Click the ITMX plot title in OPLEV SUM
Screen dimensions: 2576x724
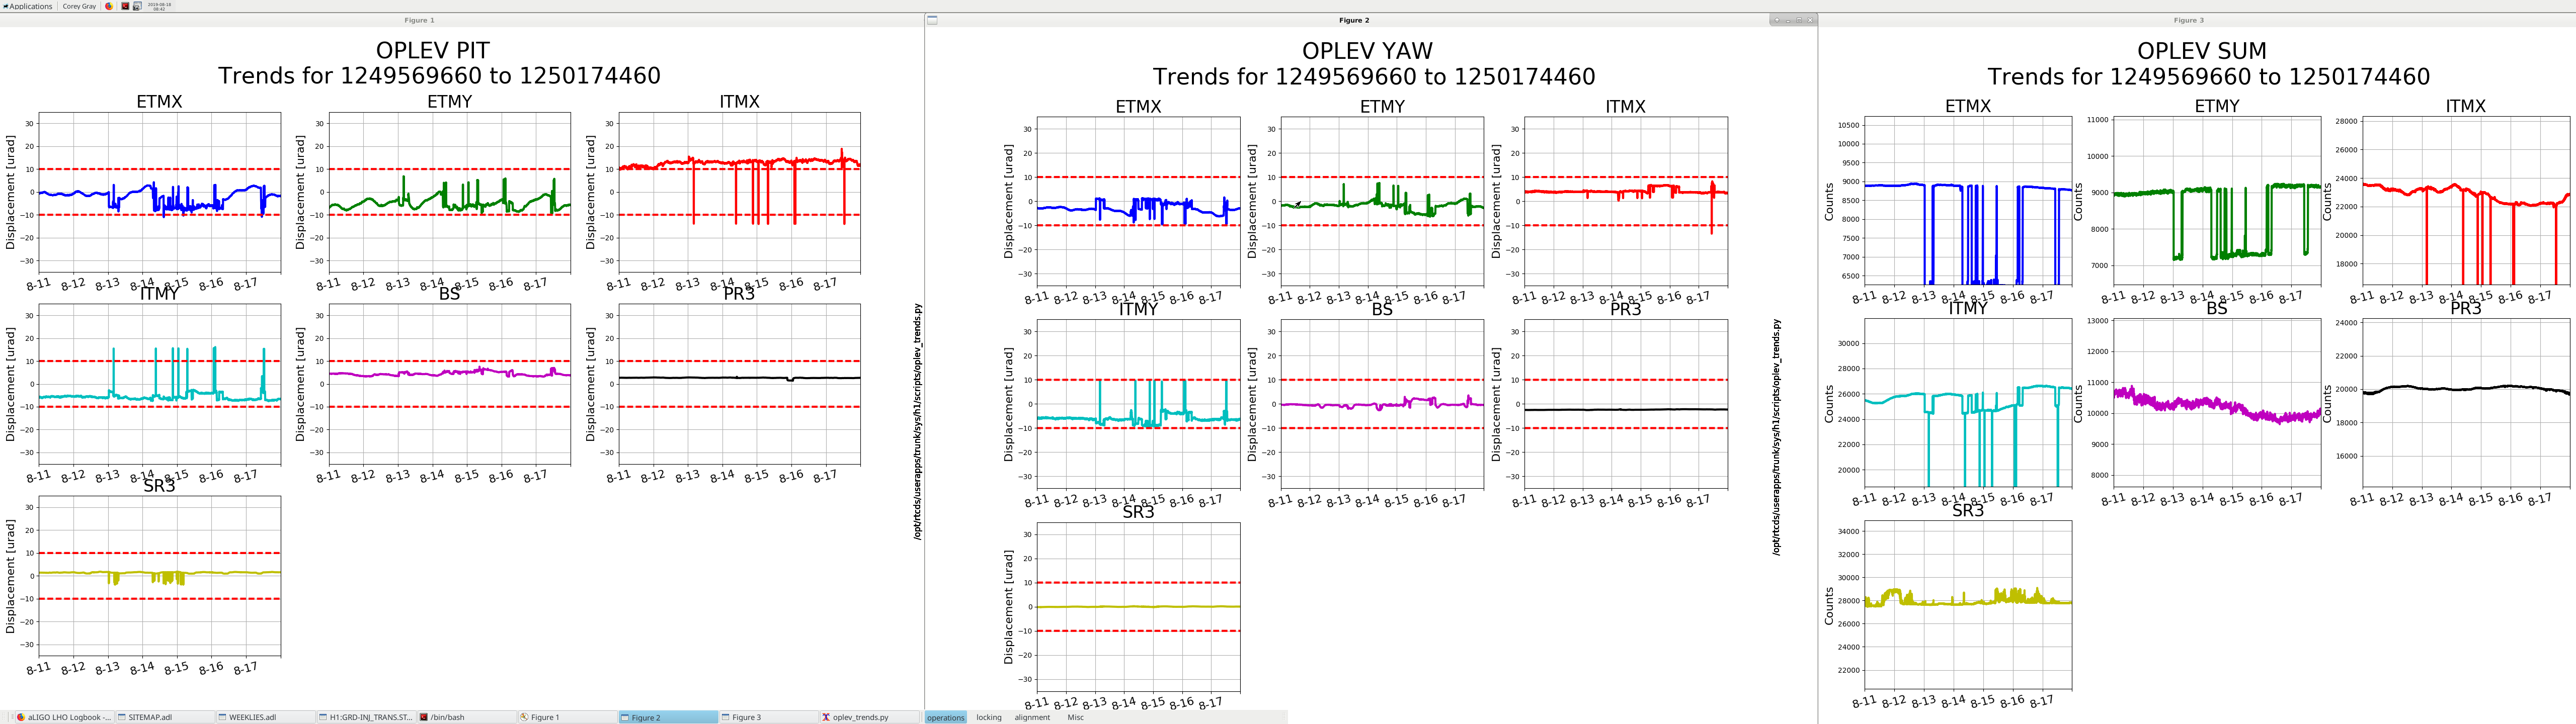pos(2465,106)
